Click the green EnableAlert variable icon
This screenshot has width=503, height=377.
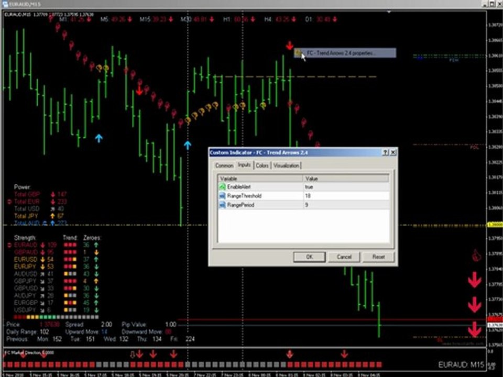[x=222, y=186]
